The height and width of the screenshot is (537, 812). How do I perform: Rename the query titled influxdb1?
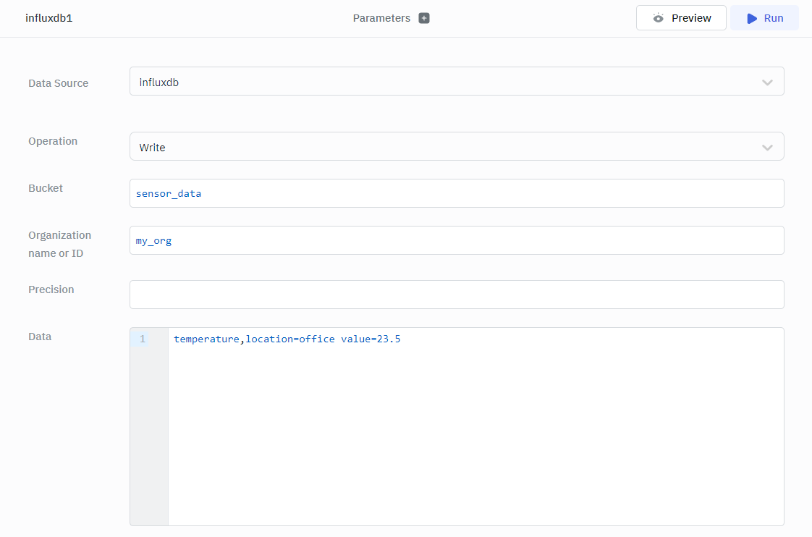pos(49,18)
